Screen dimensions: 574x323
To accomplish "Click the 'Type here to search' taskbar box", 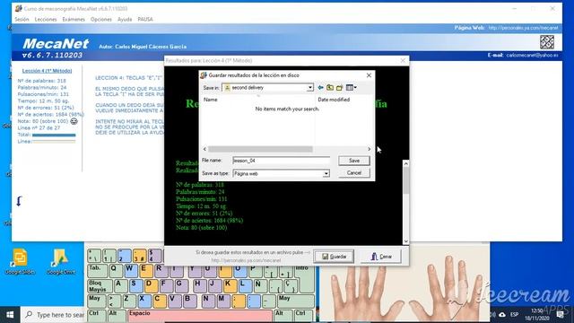I will click(53, 315).
